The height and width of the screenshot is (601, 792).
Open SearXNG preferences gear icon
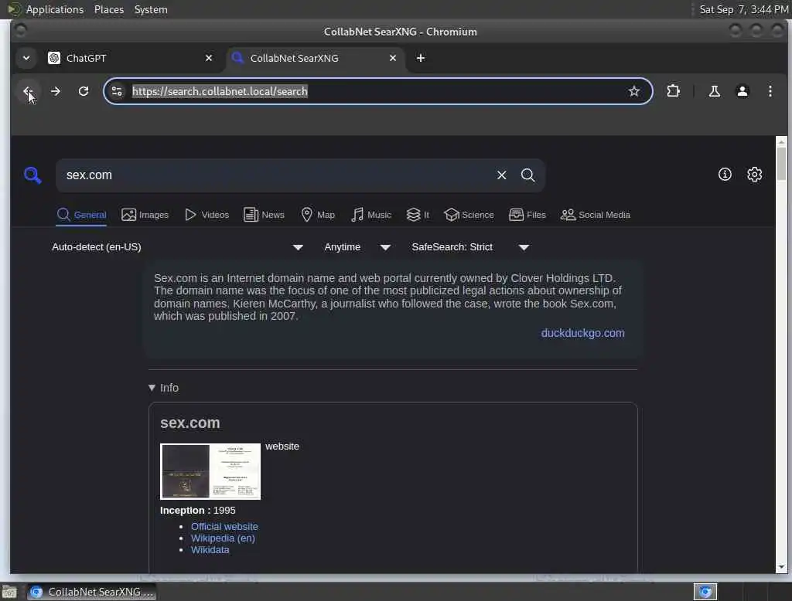tap(755, 174)
